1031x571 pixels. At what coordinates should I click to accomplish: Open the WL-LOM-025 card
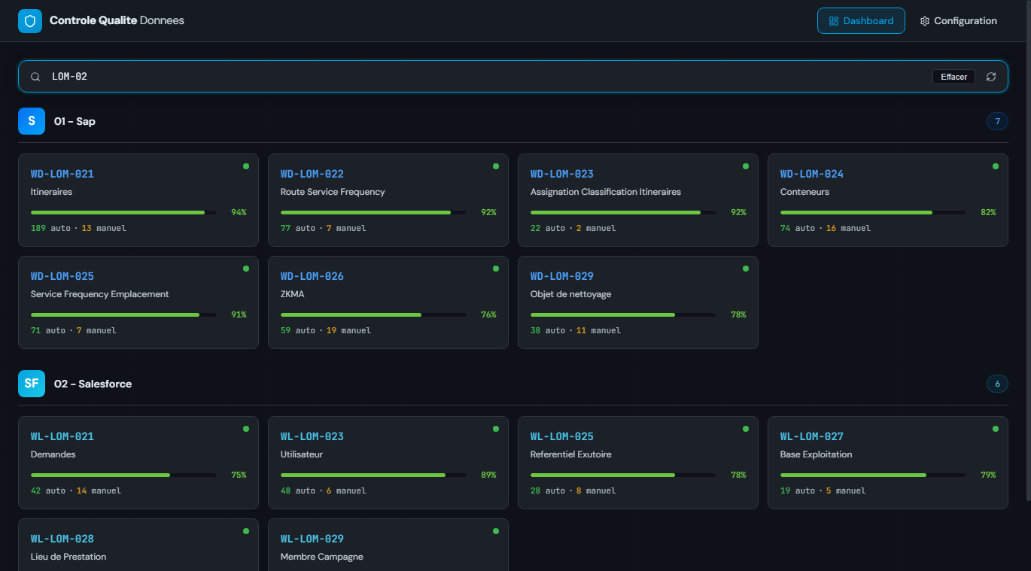coord(638,463)
